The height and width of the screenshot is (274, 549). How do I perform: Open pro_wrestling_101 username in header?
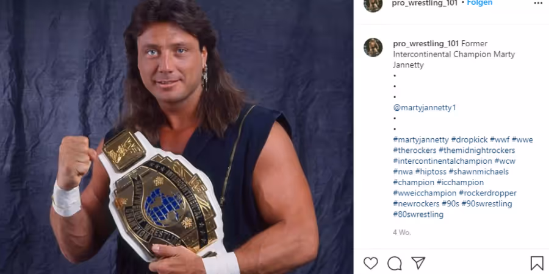(x=425, y=3)
